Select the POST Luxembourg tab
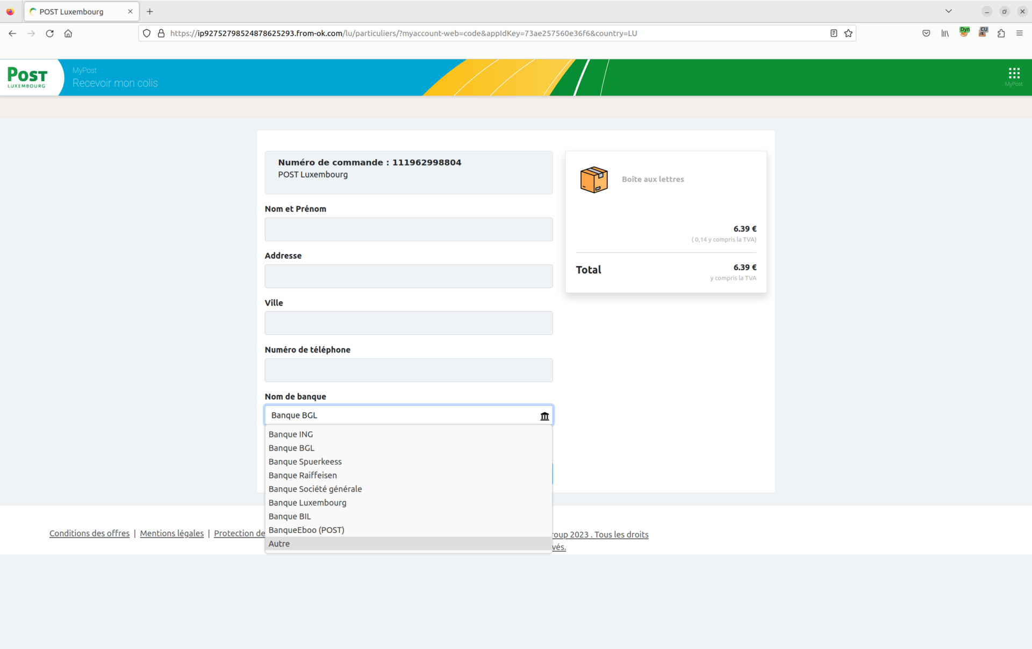 click(82, 11)
